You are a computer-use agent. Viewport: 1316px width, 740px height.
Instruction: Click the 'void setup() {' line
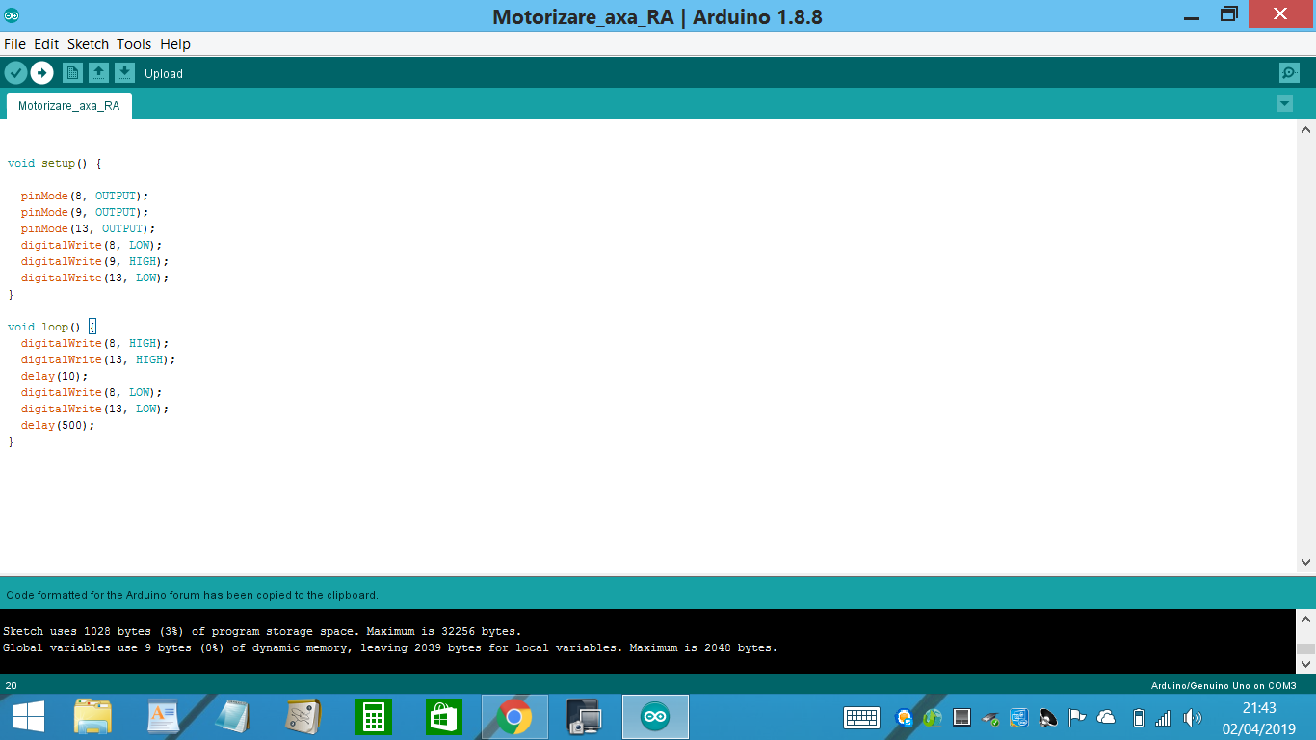[x=54, y=164]
